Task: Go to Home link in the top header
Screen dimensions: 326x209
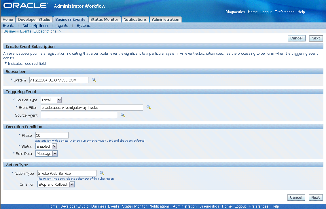Action: click(253, 12)
